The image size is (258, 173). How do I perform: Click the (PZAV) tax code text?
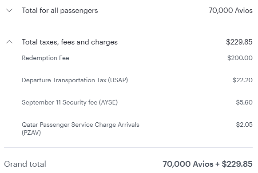point(31,133)
